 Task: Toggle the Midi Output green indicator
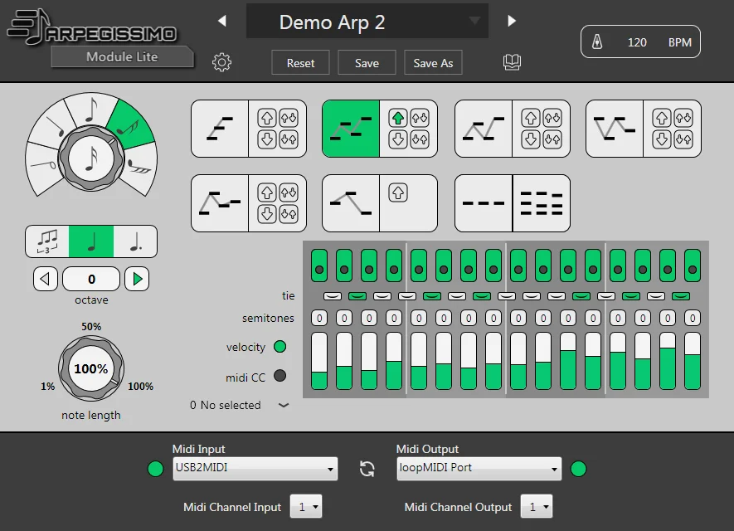tap(579, 469)
